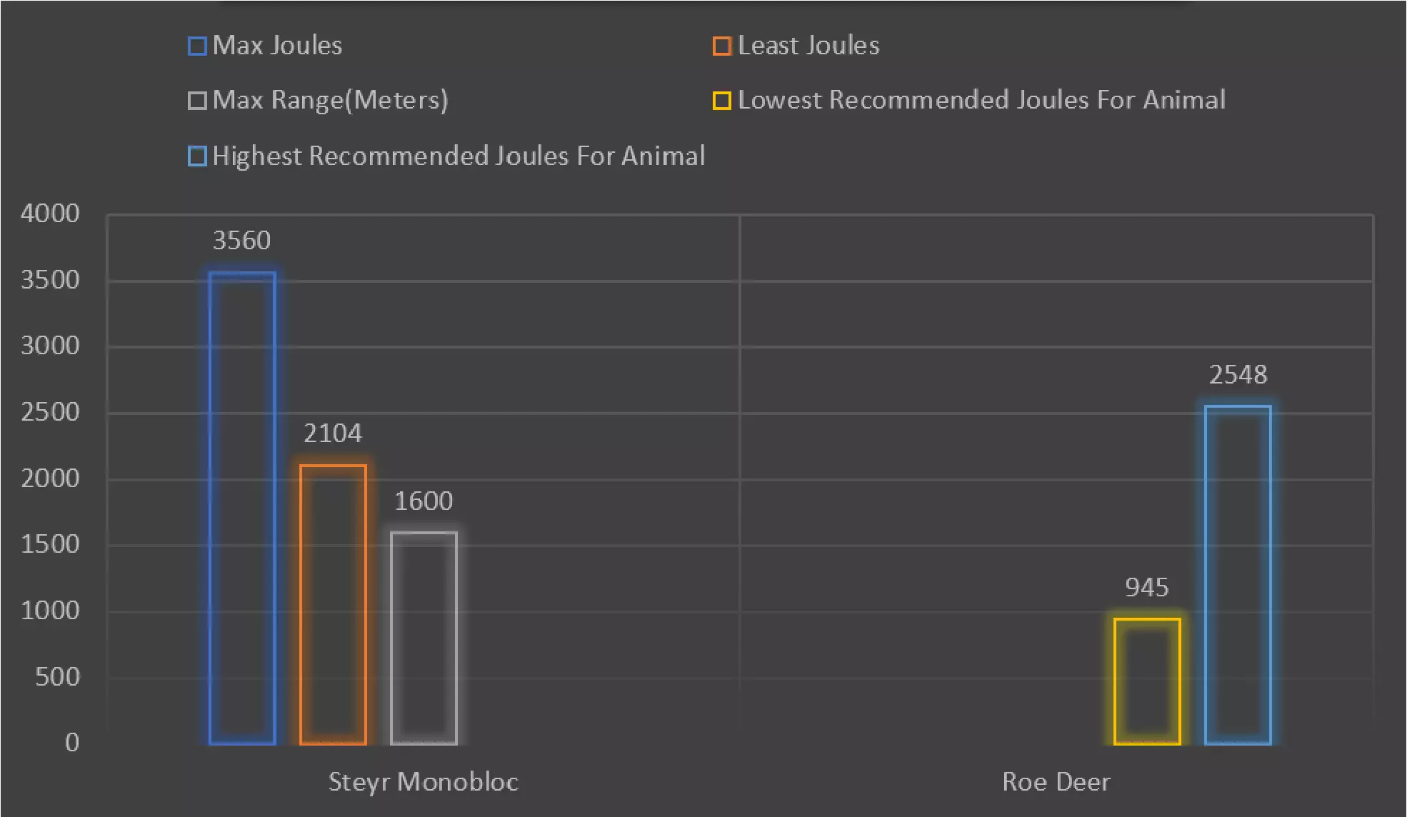Click the gray Max Range bar
Image resolution: width=1407 pixels, height=817 pixels.
click(x=424, y=638)
